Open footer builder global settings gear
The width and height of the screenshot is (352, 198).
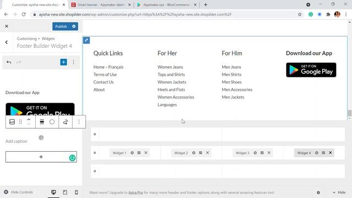pos(318,193)
